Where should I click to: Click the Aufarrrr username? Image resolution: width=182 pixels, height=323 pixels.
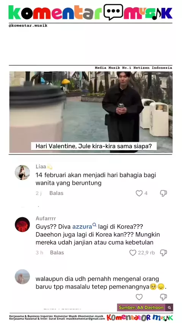pyautogui.click(x=45, y=218)
